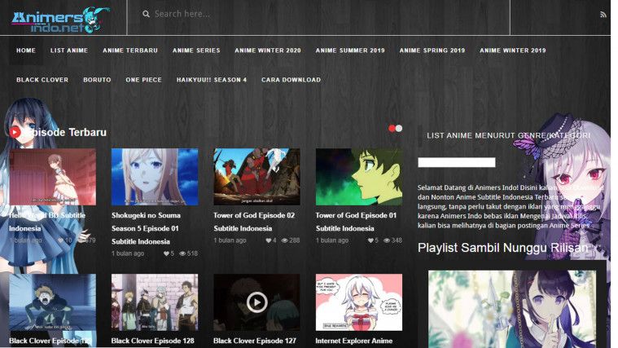Open the genre/kategori white select box
The width and height of the screenshot is (618, 348).
457,162
